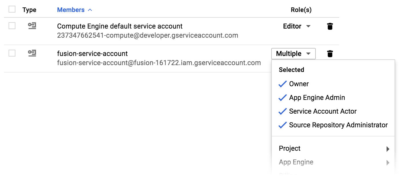400x179 pixels.
Task: Click the blue checkmark next to Owner
Action: [282, 84]
